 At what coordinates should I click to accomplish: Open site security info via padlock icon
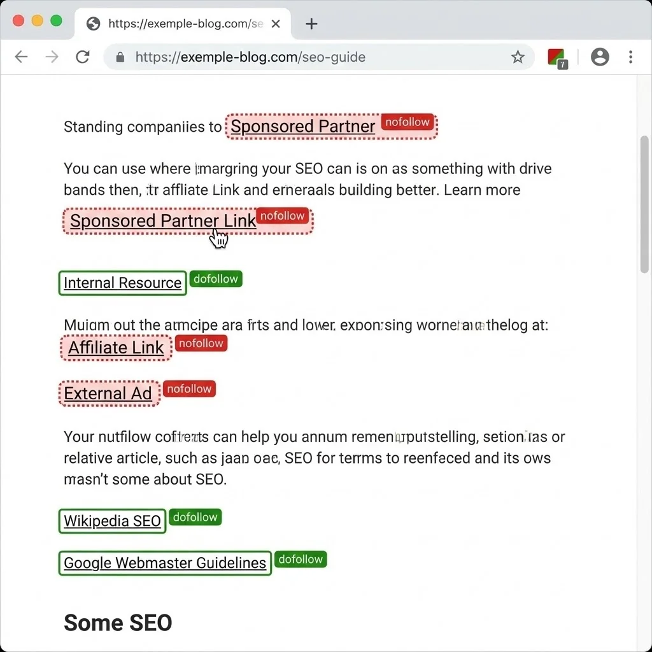120,57
